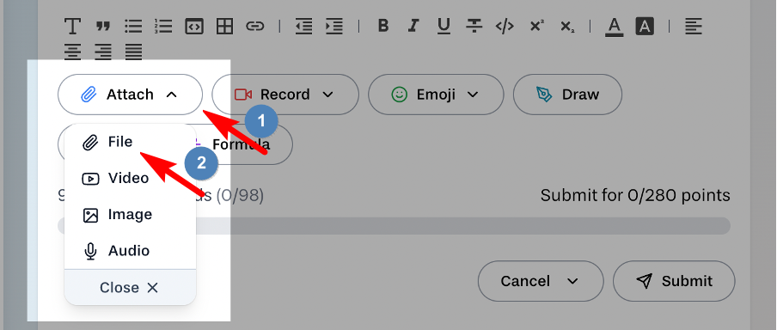Toggle underline formatting

(x=444, y=27)
